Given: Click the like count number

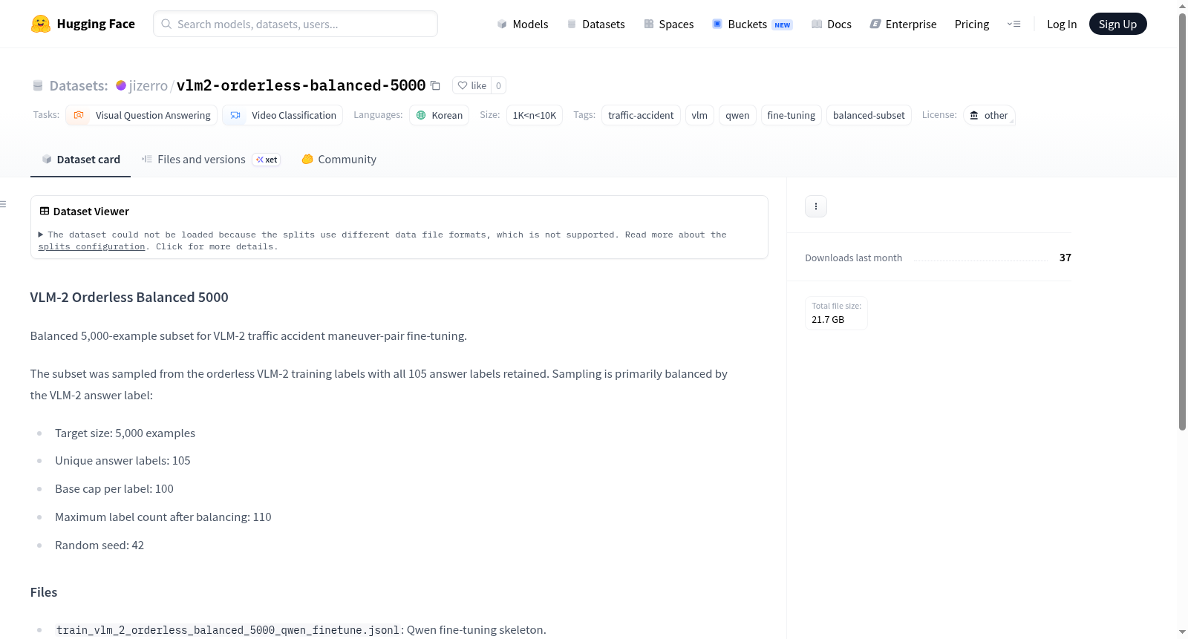Looking at the screenshot, I should (498, 85).
